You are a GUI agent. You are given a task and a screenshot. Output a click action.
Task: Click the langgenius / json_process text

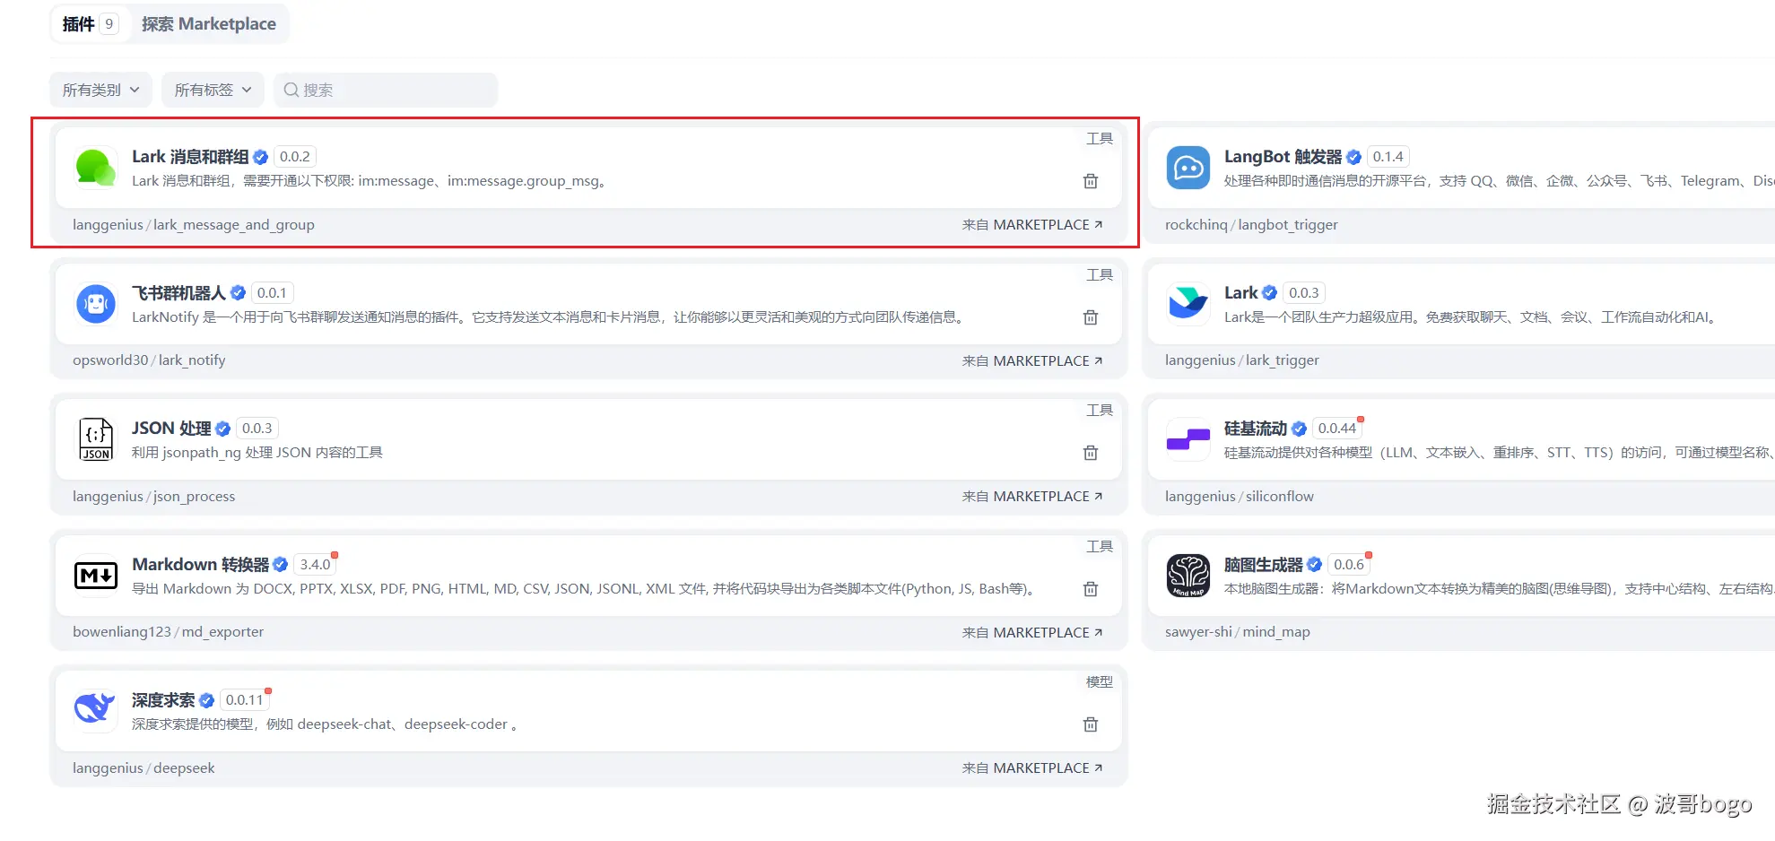154,497
